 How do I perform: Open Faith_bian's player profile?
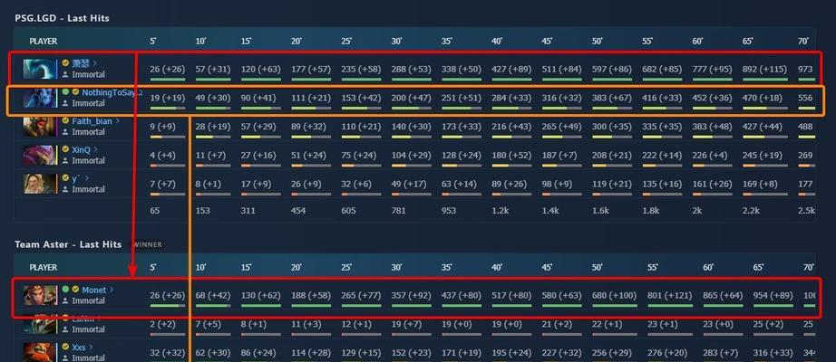click(x=92, y=121)
